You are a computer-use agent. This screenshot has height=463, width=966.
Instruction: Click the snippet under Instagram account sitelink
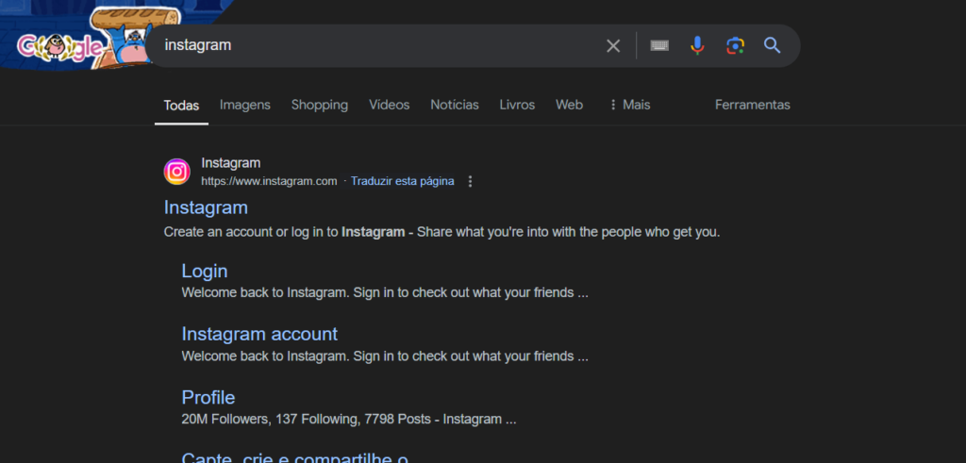coord(385,356)
